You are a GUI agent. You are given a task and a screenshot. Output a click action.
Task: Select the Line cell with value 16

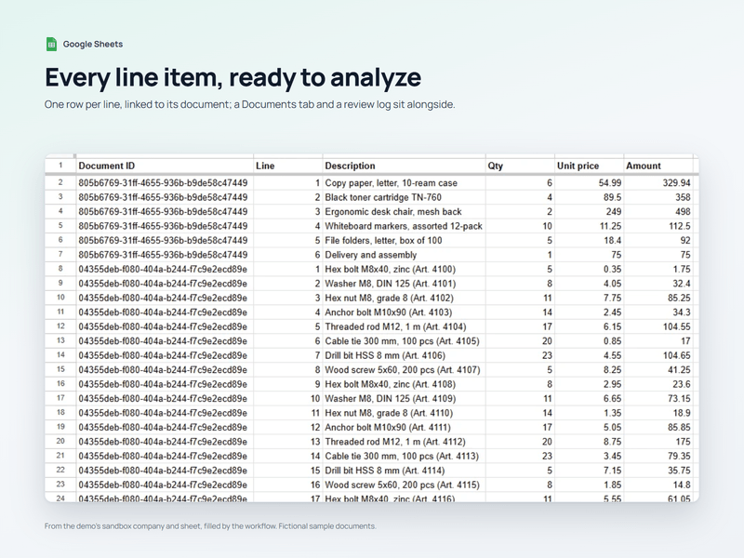coord(288,485)
